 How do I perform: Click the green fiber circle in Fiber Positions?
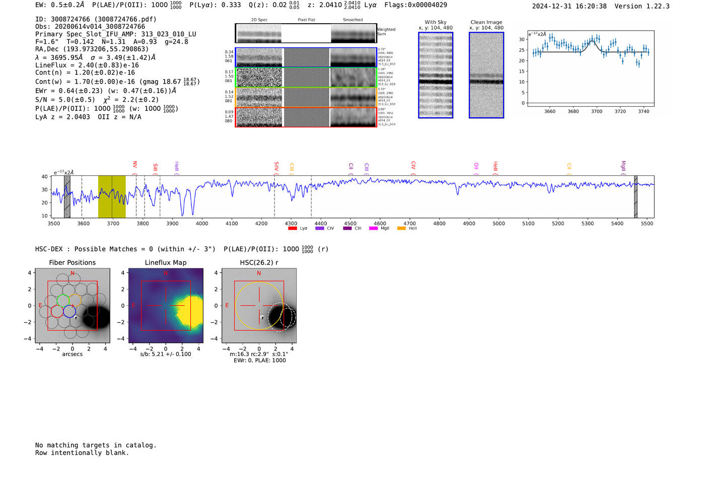63,301
